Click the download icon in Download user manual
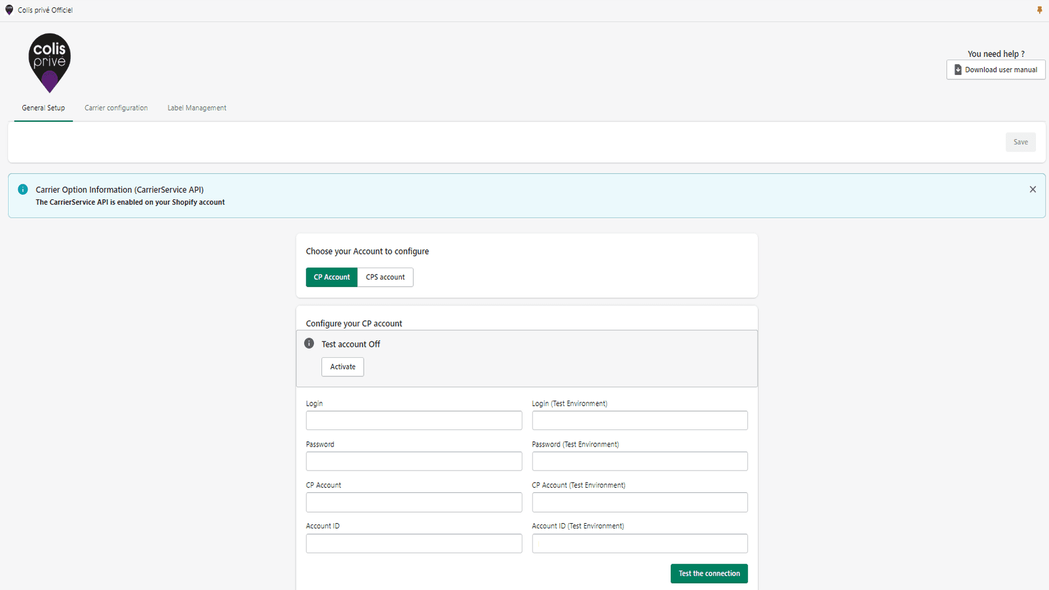1049x590 pixels. (958, 69)
